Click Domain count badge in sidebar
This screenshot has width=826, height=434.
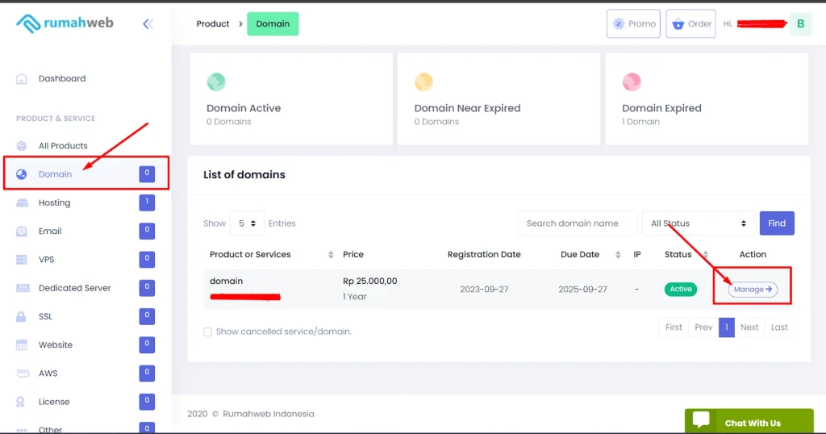(147, 173)
